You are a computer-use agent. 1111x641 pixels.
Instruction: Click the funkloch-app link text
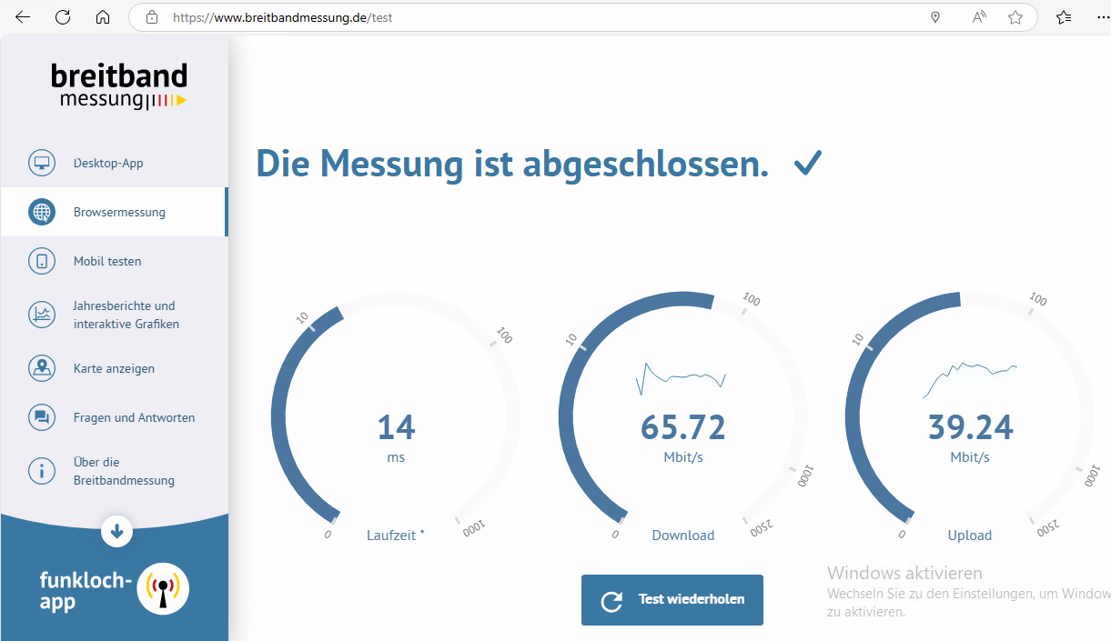click(x=86, y=590)
